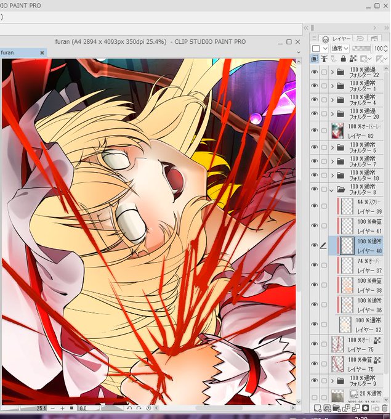Create a layer mask
The image size is (391, 419).
pos(365,408)
